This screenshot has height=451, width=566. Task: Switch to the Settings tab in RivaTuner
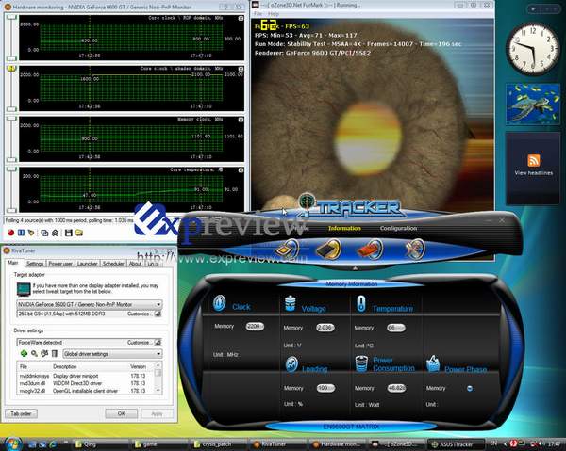[35, 264]
